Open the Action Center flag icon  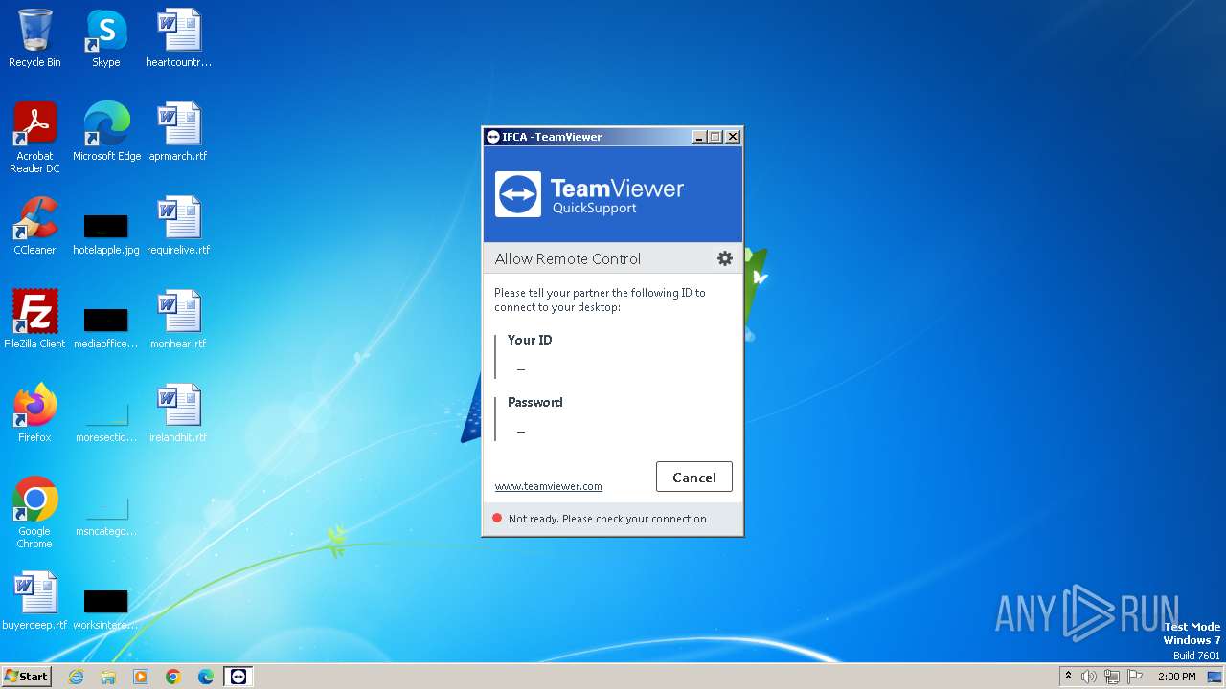1135,677
